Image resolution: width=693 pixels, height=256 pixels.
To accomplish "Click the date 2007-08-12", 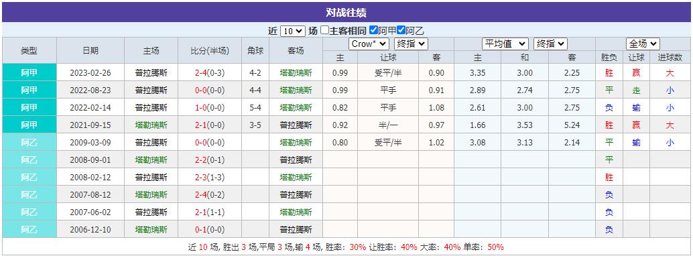I will [x=90, y=195].
